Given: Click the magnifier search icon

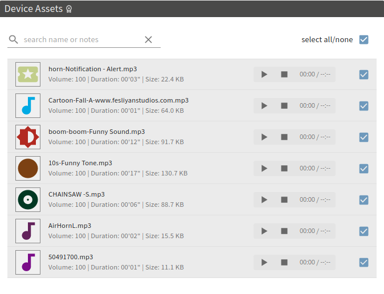Looking at the screenshot, I should pyautogui.click(x=14, y=39).
